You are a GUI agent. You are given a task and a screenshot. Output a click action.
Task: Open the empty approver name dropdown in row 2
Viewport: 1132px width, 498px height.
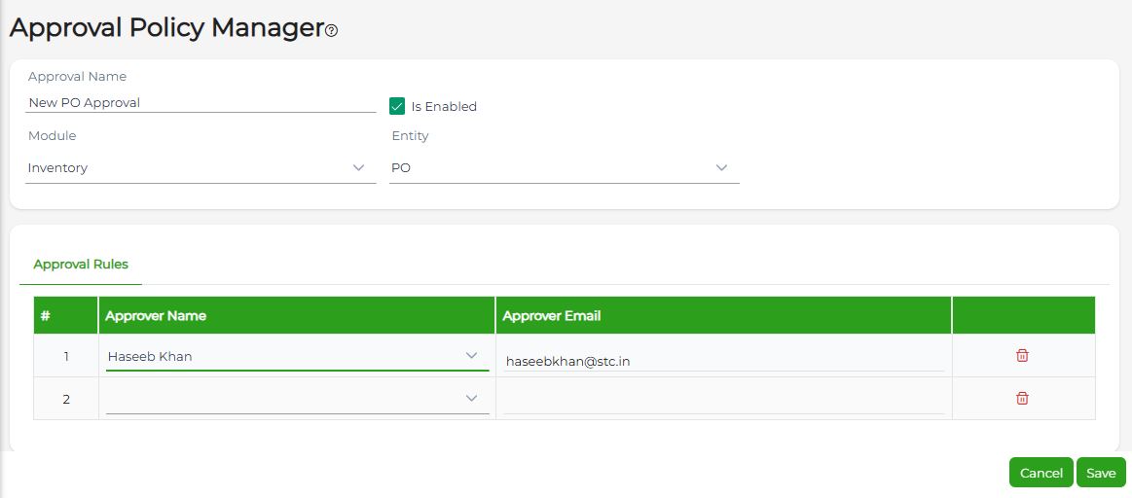coord(297,399)
